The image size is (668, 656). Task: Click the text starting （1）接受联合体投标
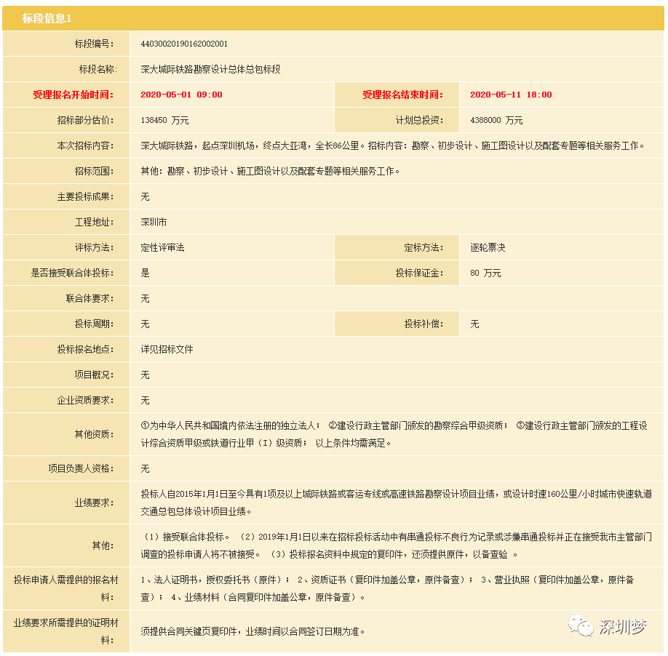tap(396, 545)
